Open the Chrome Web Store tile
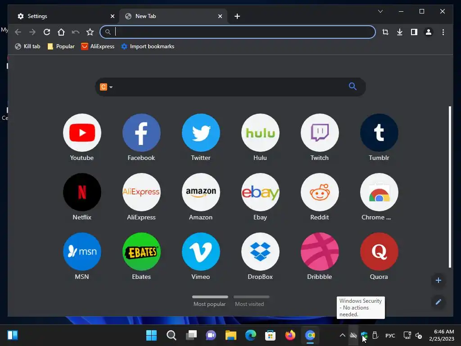Screen dimensions: 461x346 click(x=379, y=192)
